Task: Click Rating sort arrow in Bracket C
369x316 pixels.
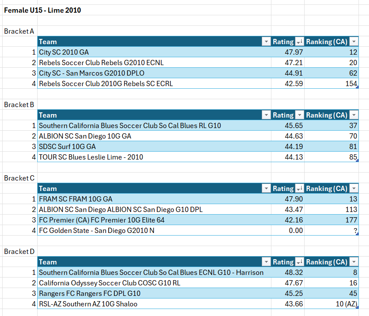Action: click(x=299, y=189)
